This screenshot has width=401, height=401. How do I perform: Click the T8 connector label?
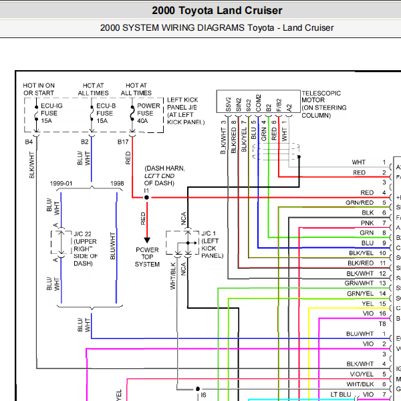coord(382,324)
